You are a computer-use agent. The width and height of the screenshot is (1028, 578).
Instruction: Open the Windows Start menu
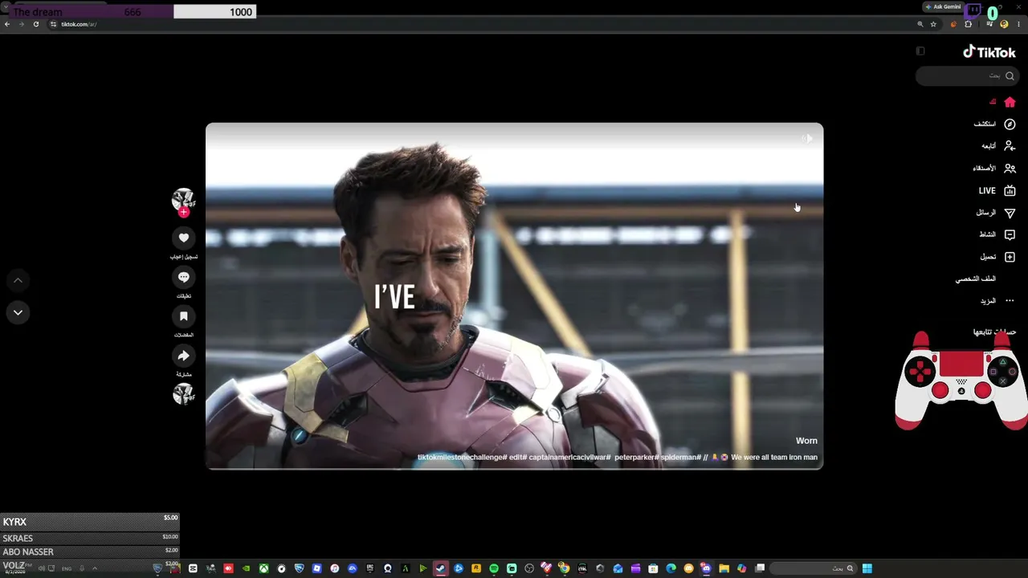click(867, 568)
